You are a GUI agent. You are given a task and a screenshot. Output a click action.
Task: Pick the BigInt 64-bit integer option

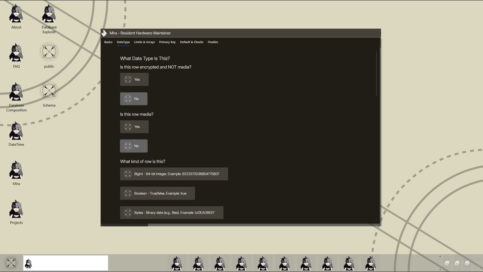(174, 174)
